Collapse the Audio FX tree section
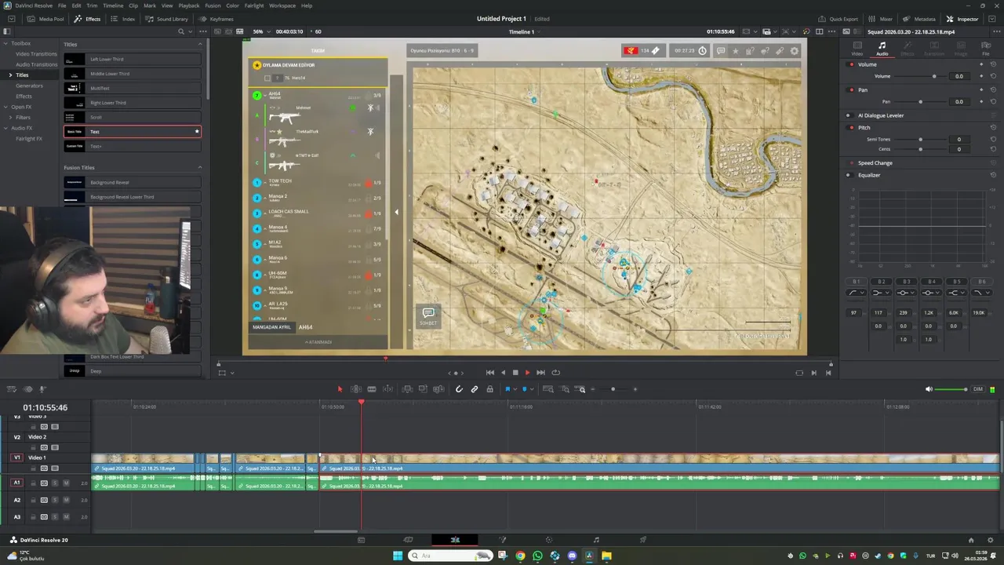Screen dimensions: 1004x565 tap(5, 128)
